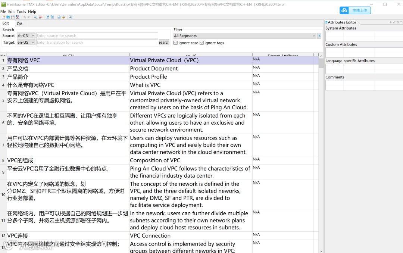
Task: Expand the All Segments filter dropdown
Action: (245, 36)
